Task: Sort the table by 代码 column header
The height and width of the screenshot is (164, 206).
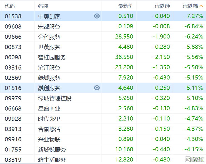Action: pos(10,6)
